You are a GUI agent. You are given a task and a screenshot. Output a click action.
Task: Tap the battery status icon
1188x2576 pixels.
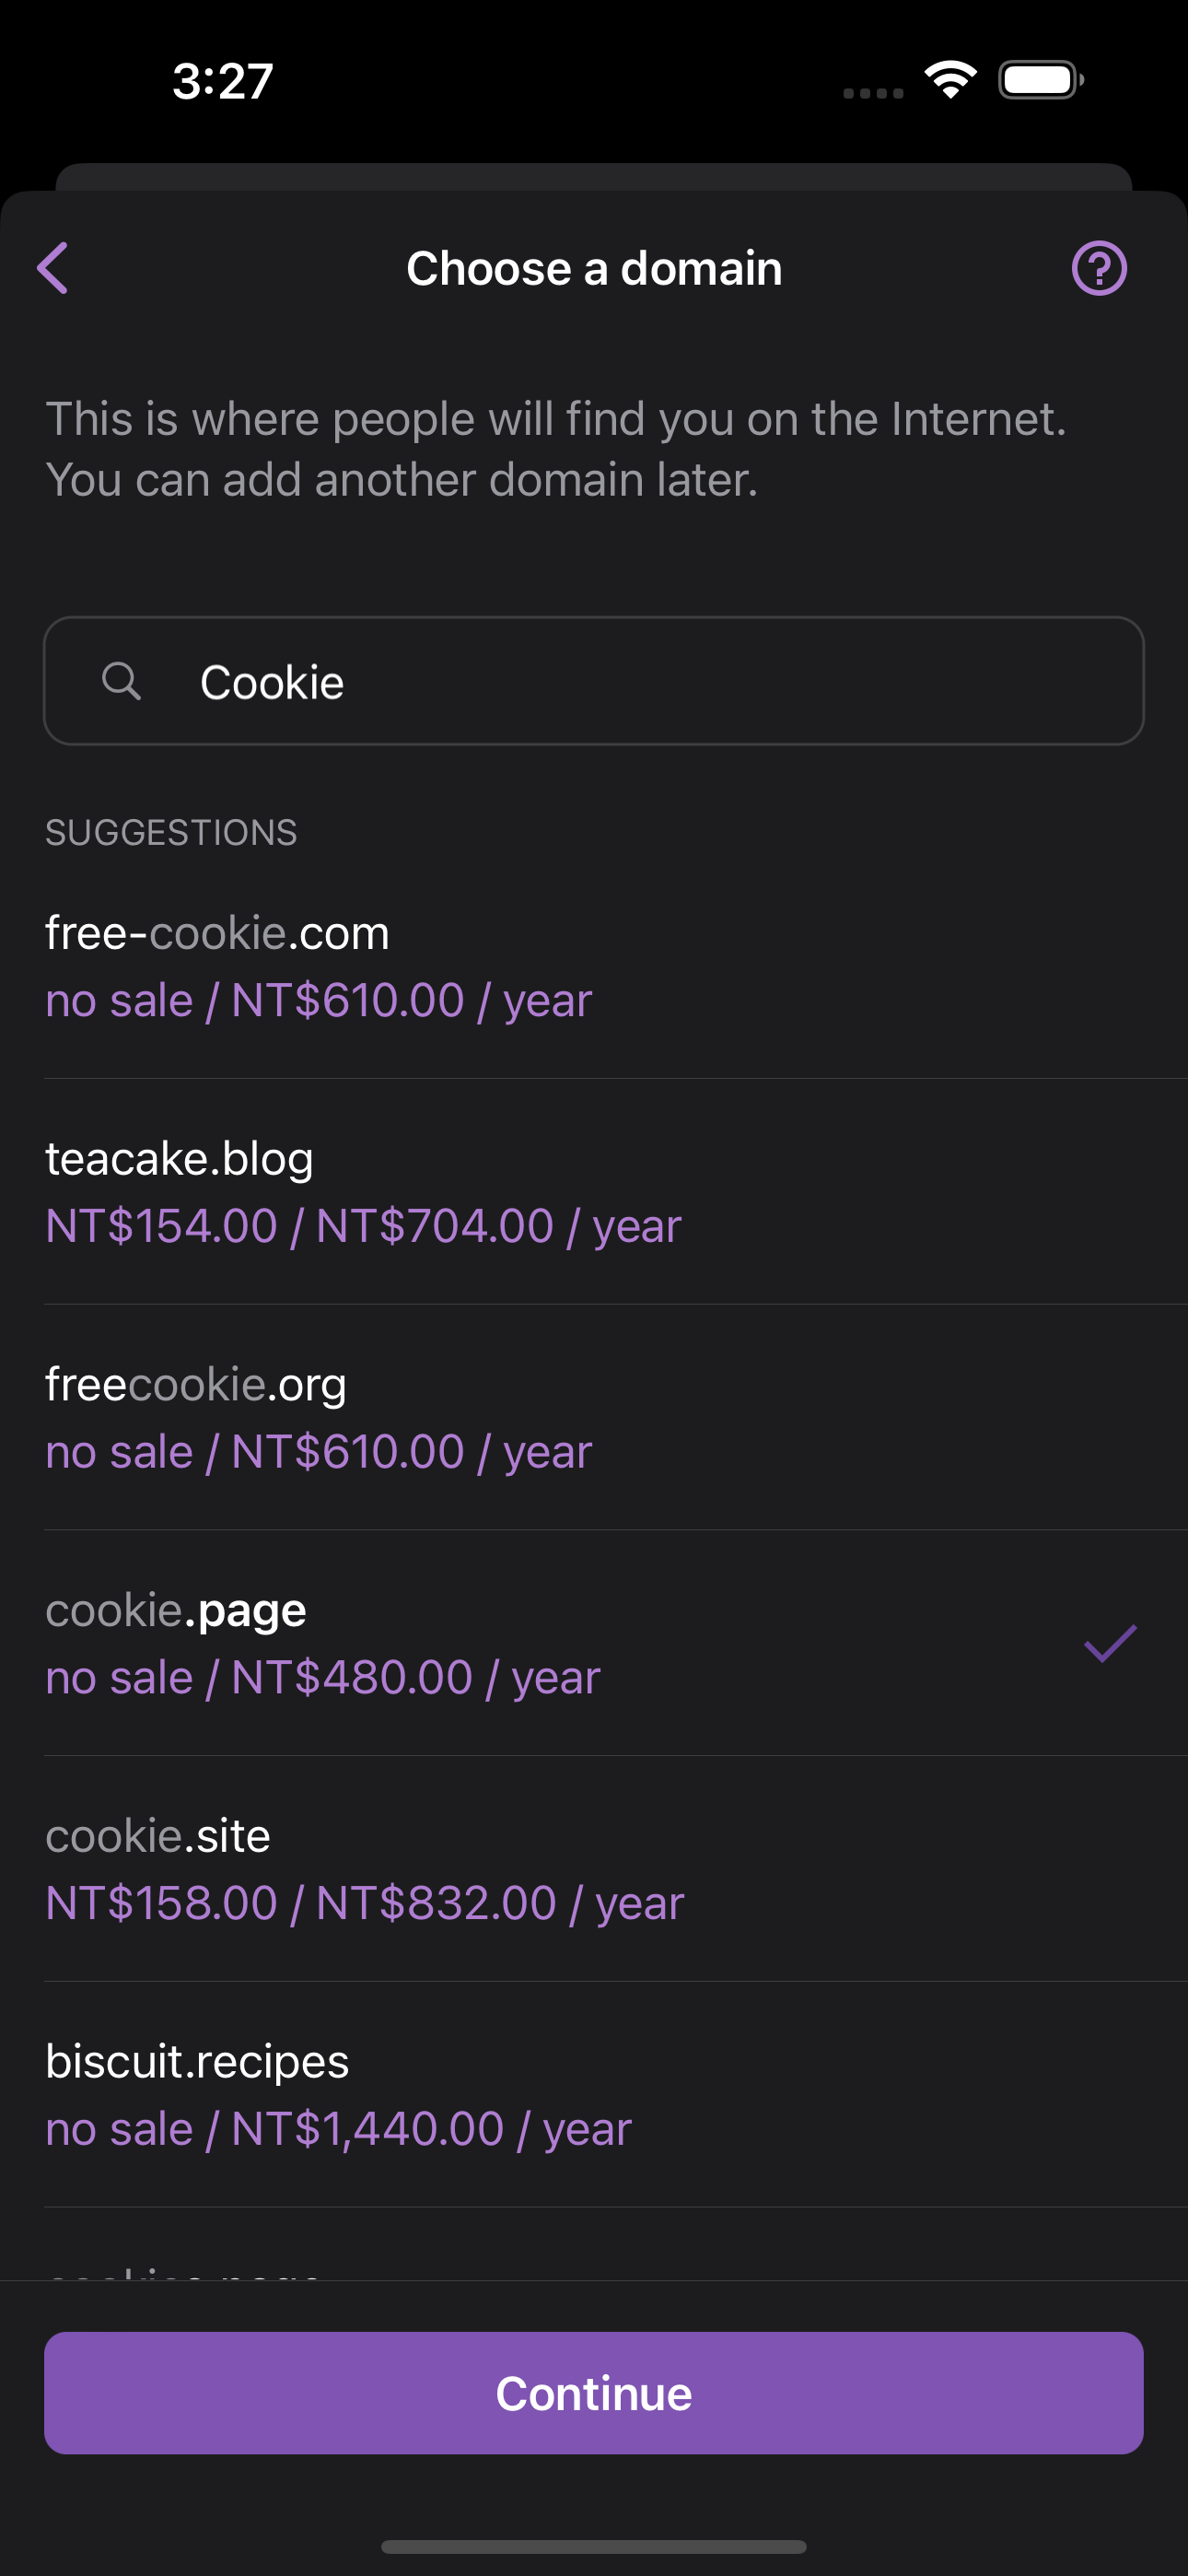coord(1040,80)
